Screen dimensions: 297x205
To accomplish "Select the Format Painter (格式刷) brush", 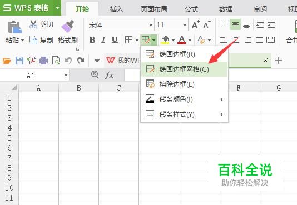I will 68,26.
